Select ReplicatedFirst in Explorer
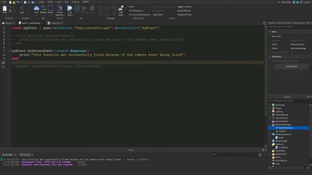The height and width of the screenshot is (175, 312). click(282, 121)
